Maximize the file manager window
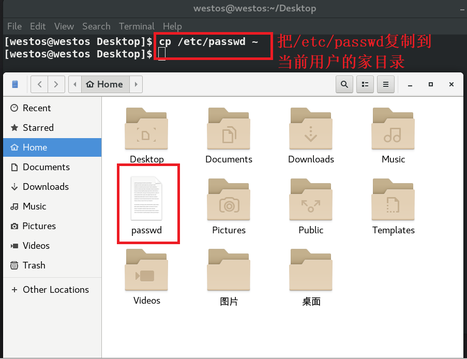Viewport: 467px width, 359px height. coord(431,85)
